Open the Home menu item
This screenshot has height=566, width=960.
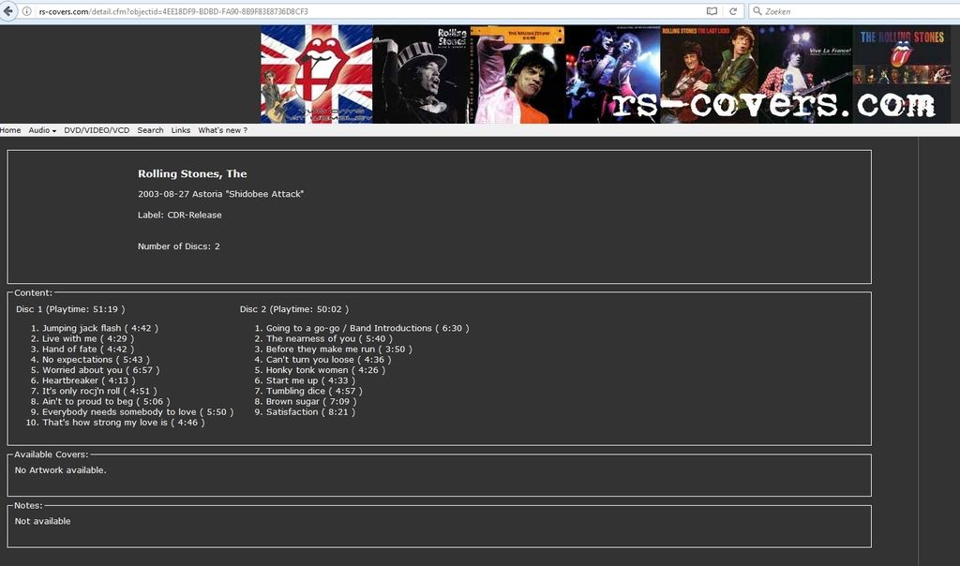(10, 130)
